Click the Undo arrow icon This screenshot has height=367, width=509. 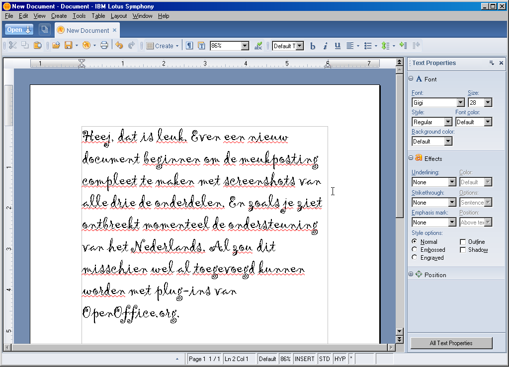[119, 45]
